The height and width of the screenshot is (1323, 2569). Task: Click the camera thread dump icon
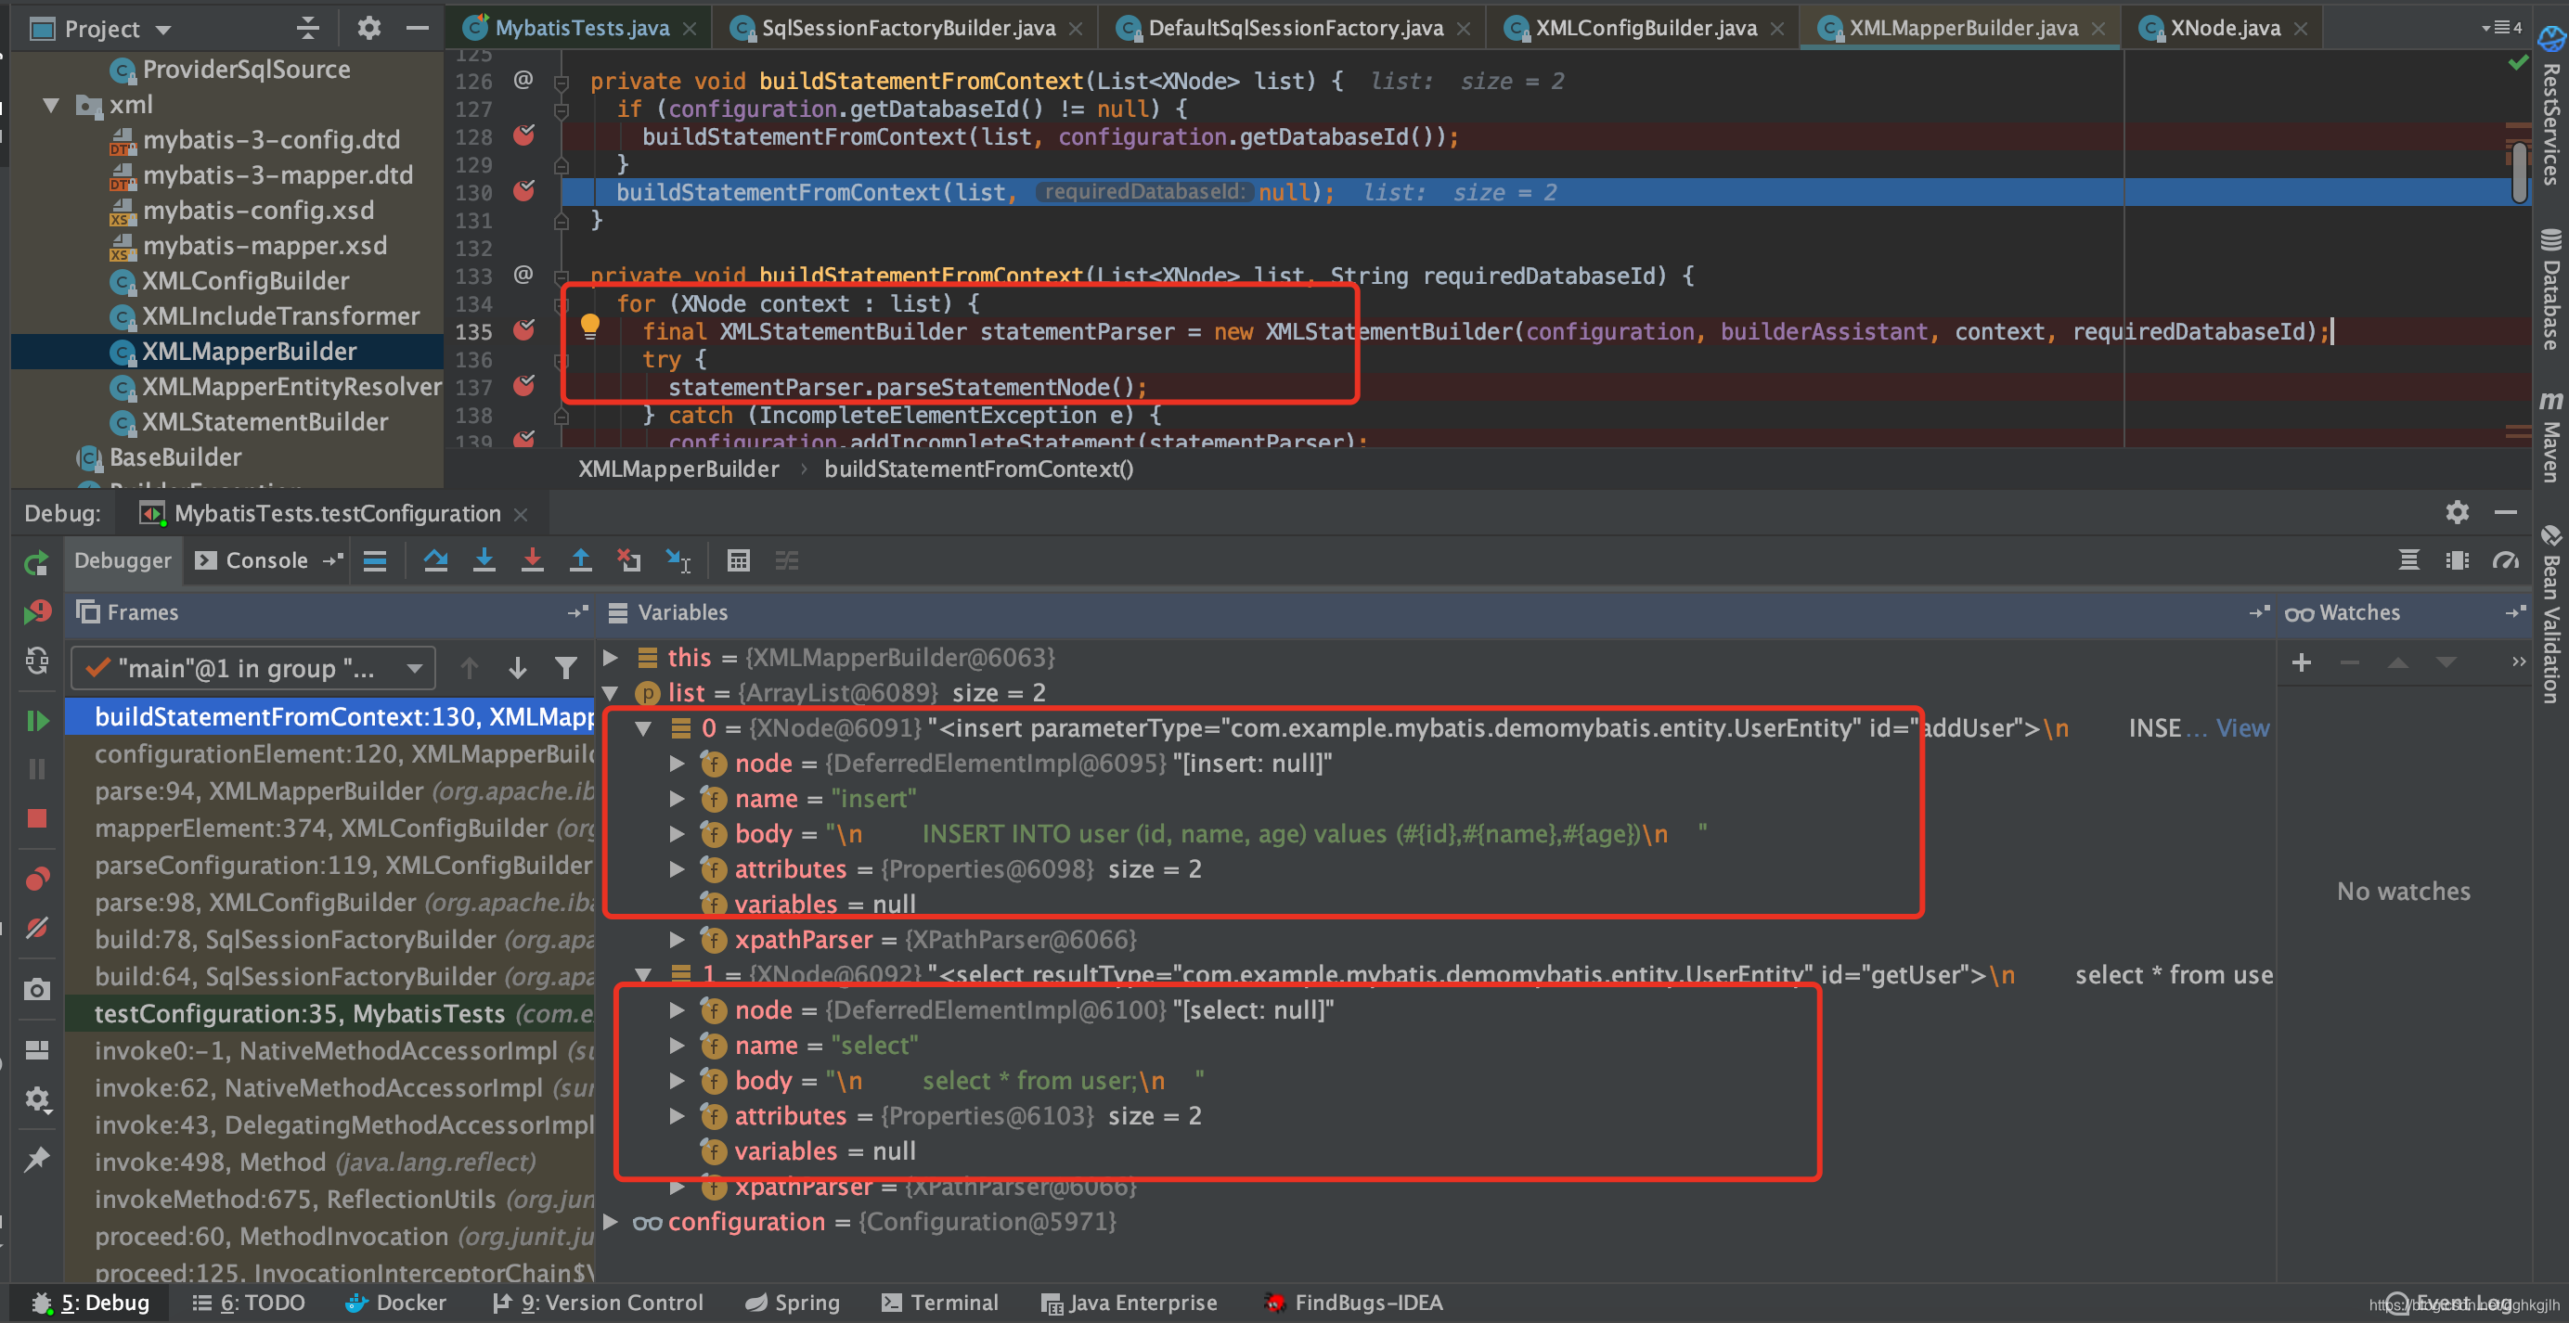click(37, 989)
